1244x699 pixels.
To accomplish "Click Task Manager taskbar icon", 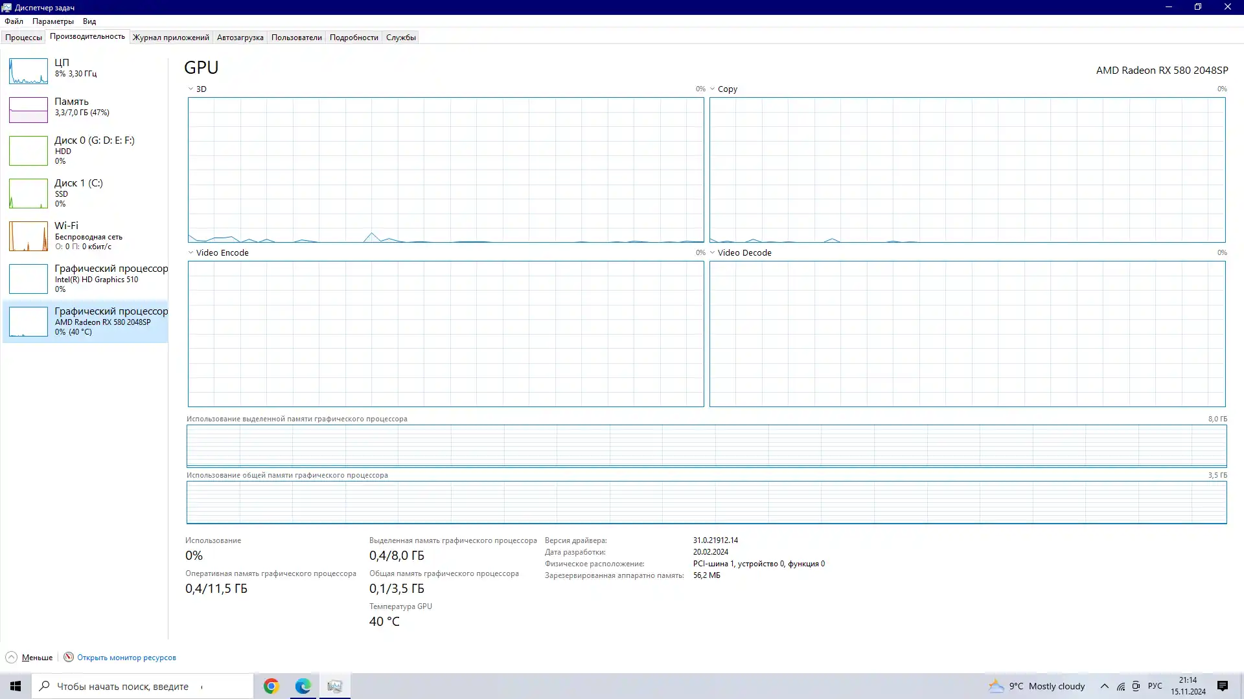I will tap(335, 686).
